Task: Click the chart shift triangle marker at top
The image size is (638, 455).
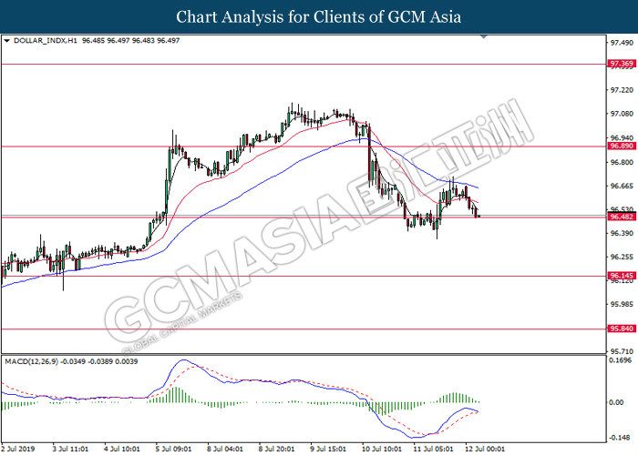Action: click(484, 37)
